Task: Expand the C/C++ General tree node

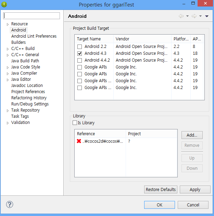Action: 8,55
